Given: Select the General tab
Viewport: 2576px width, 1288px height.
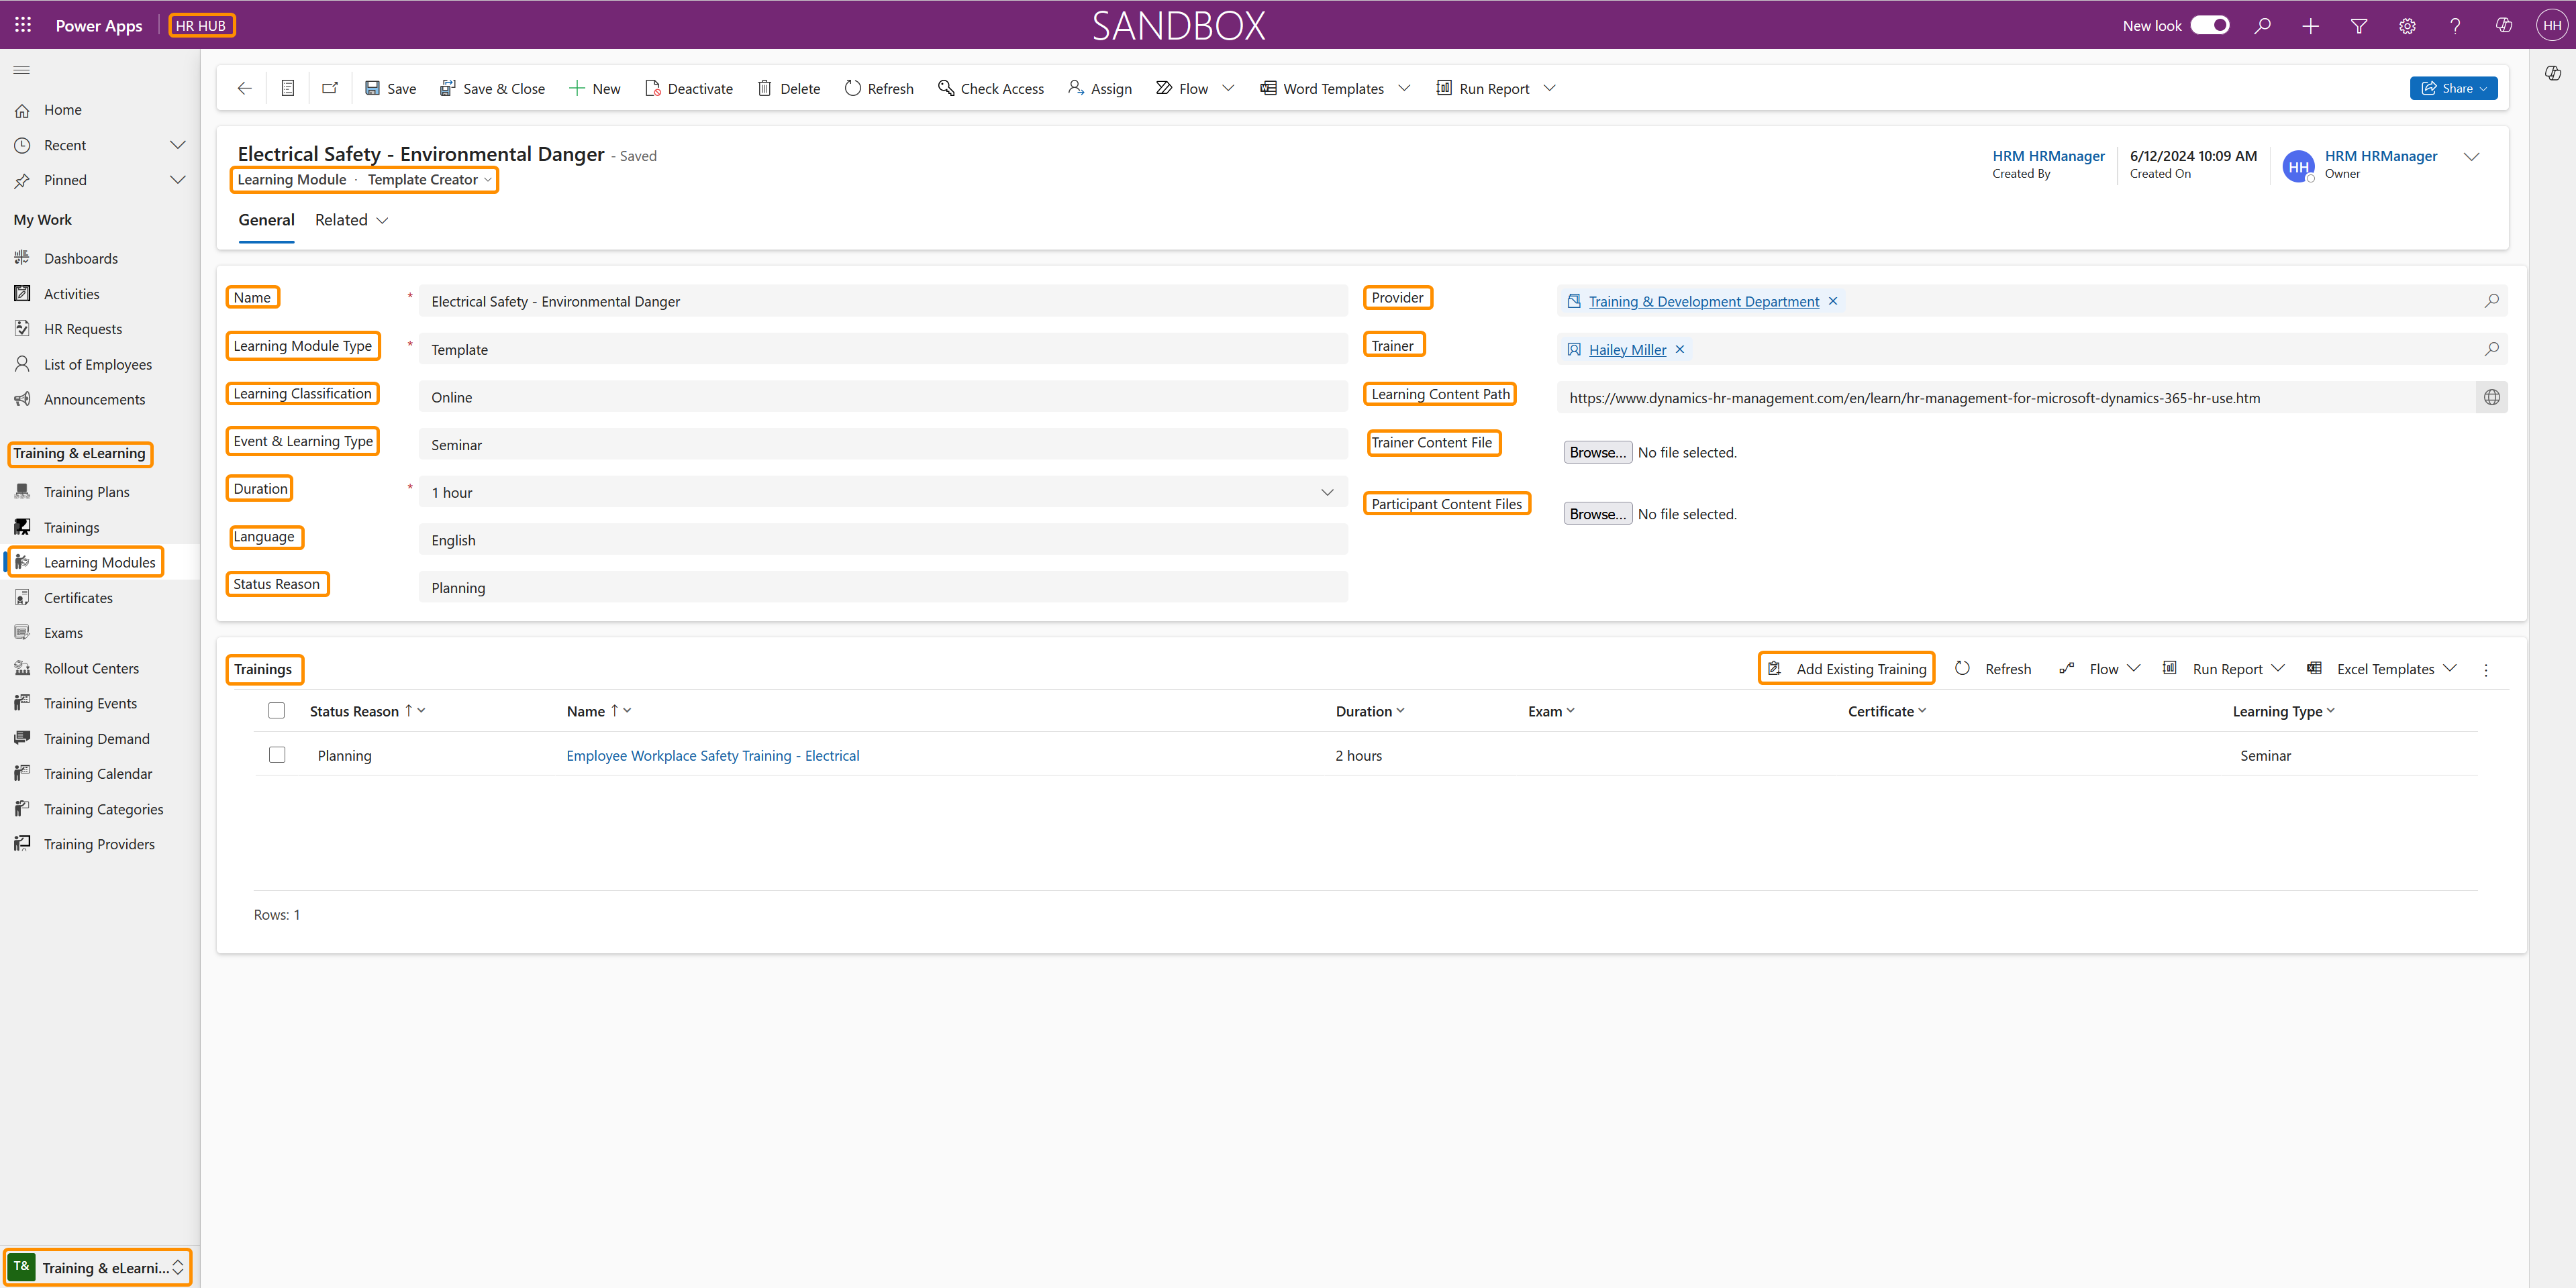Looking at the screenshot, I should point(265,219).
